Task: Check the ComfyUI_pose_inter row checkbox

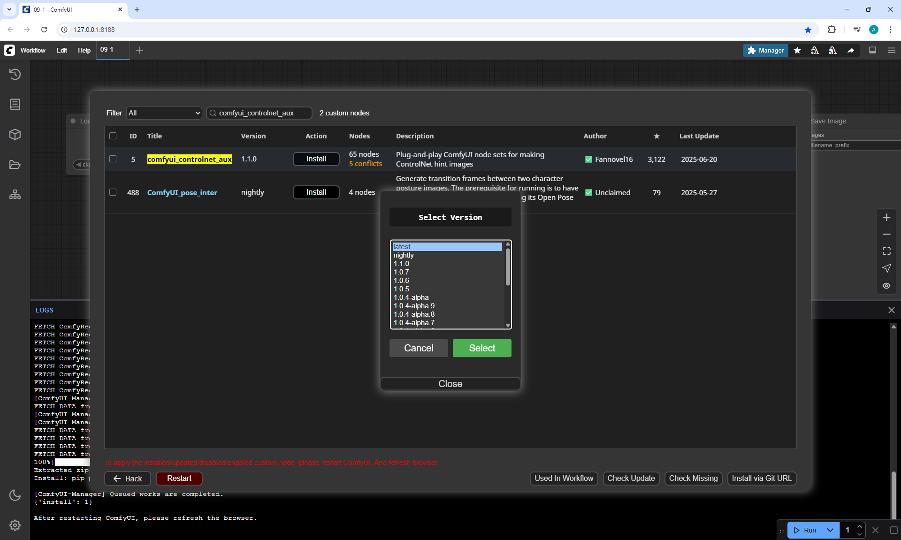Action: pos(113,192)
